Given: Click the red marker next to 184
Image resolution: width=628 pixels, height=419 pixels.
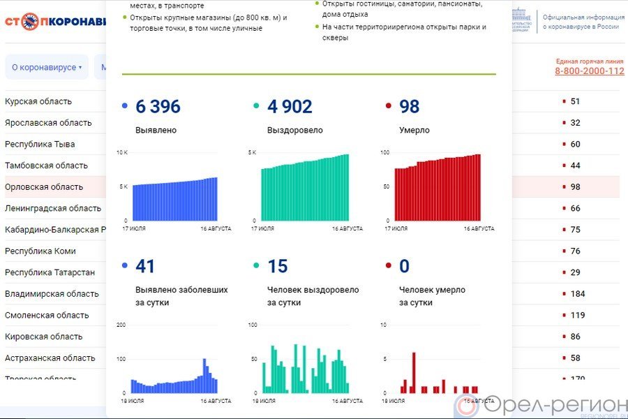Looking at the screenshot, I should click(564, 294).
